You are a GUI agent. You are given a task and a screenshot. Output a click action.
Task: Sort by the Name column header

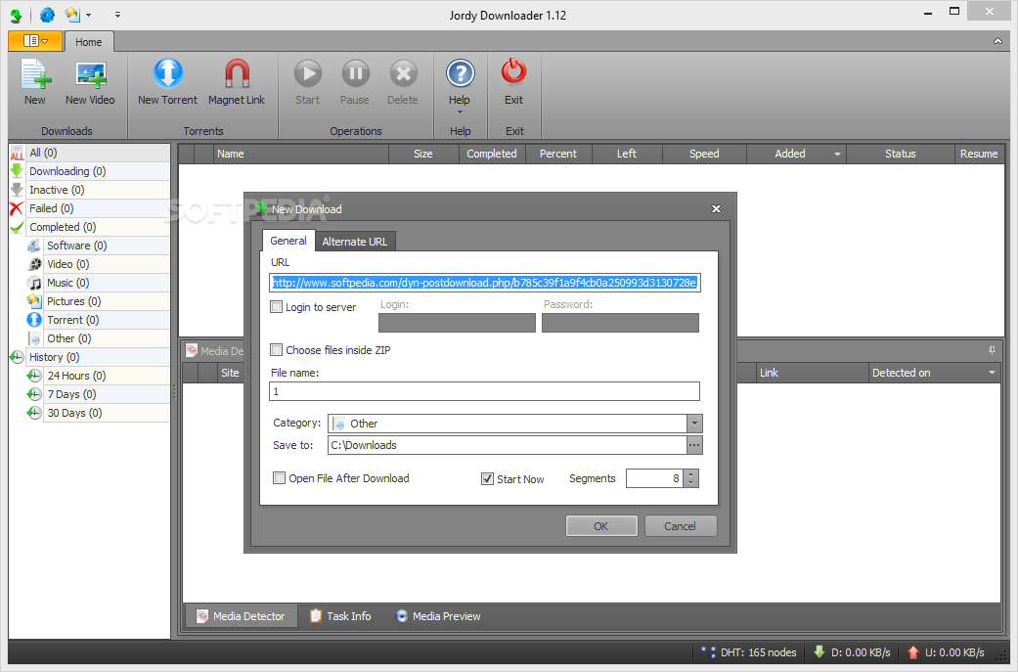(x=300, y=154)
